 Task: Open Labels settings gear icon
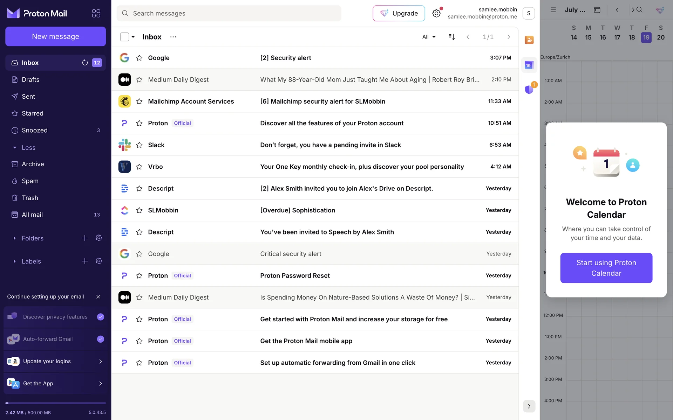point(99,261)
